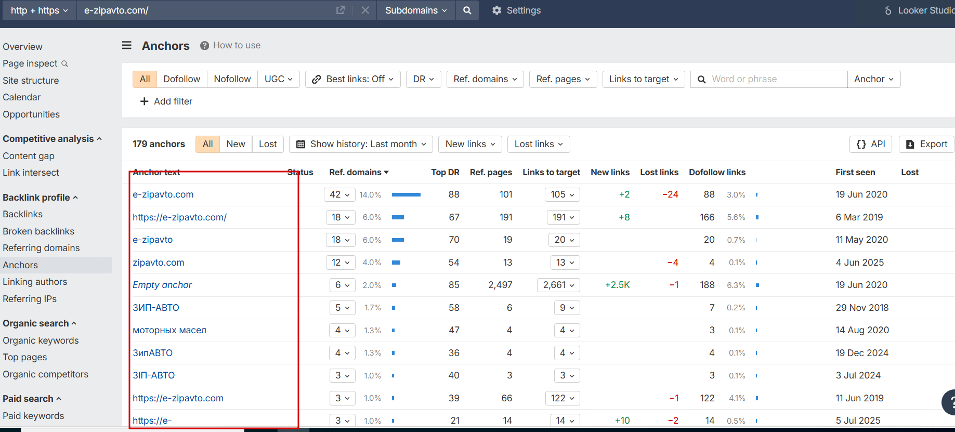Open the New links dropdown
Screen dimensions: 955x432
pyautogui.click(x=470, y=144)
